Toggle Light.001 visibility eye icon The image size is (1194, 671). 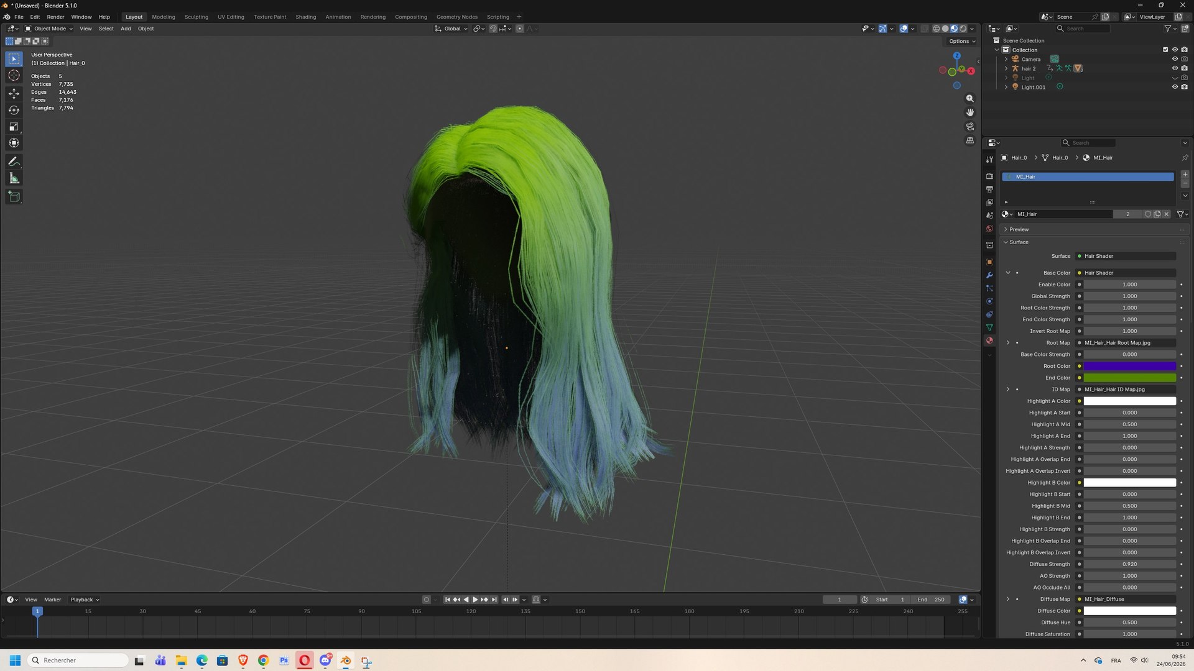(x=1175, y=87)
